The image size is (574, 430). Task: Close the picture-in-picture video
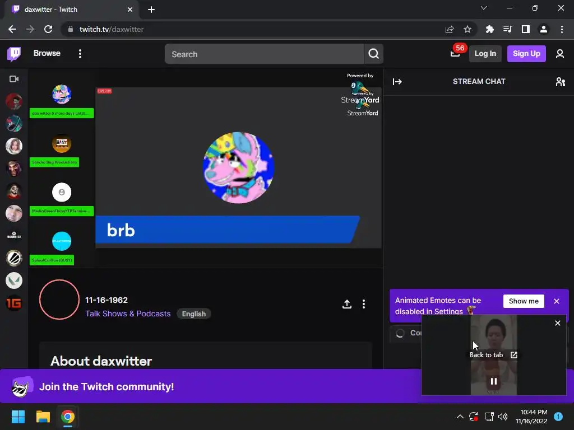coord(558,323)
